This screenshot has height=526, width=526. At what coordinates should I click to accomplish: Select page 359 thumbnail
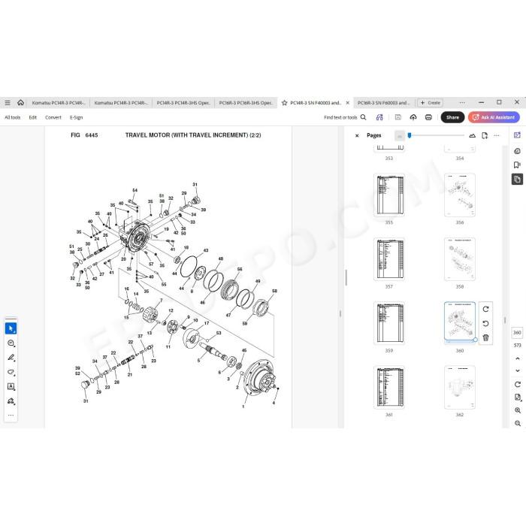(388, 322)
